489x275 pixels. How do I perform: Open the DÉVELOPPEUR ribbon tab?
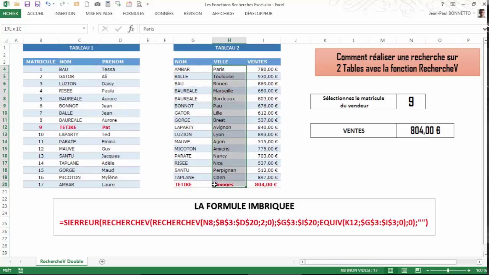[x=259, y=13]
